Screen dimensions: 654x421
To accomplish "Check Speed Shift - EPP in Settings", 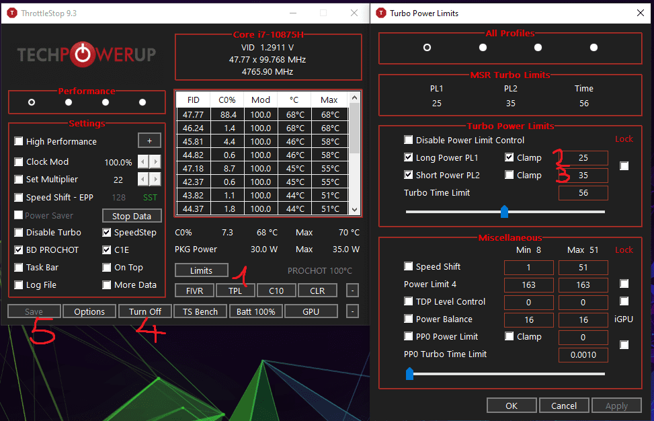I will tap(18, 197).
